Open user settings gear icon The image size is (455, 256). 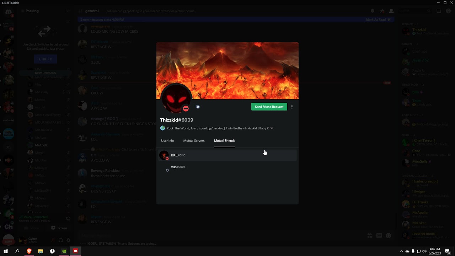(x=68, y=240)
